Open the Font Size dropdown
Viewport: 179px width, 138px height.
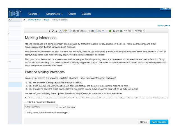[x=128, y=31]
